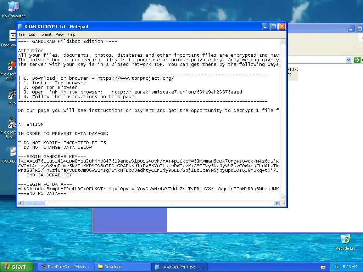Click the 'Attention!' line in the note
This screenshot has width=363, height=272.
[32, 50]
